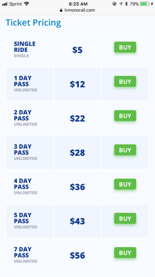Tap BUY for the 1 Day Pass

(125, 81)
